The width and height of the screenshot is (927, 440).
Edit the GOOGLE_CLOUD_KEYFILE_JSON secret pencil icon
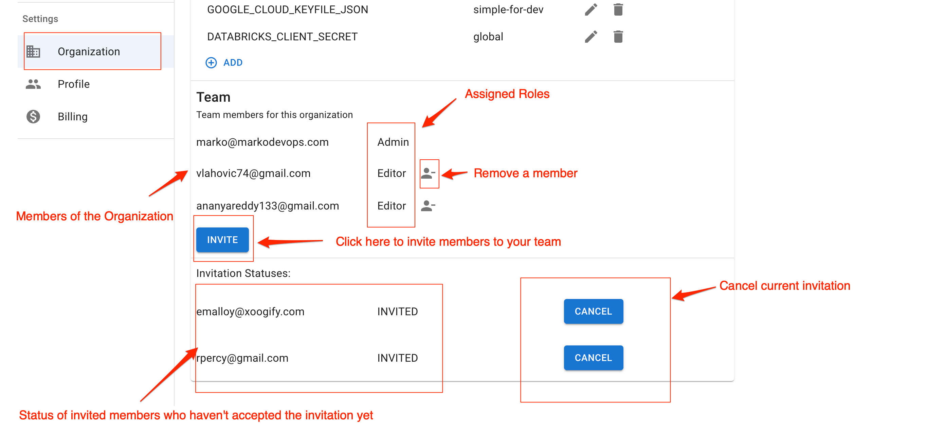coord(591,10)
